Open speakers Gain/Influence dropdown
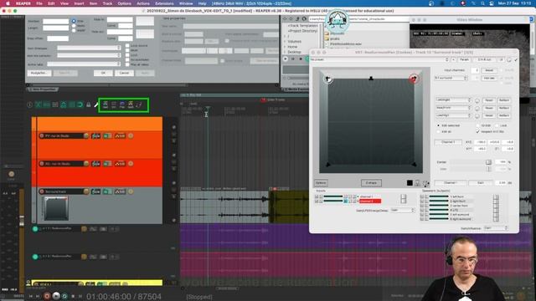Viewport: 536px width, 301px height. (x=496, y=227)
